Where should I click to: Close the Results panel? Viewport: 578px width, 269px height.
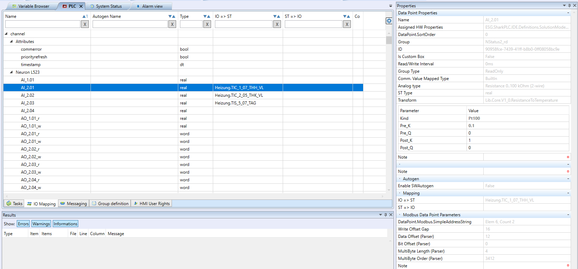(x=391, y=215)
